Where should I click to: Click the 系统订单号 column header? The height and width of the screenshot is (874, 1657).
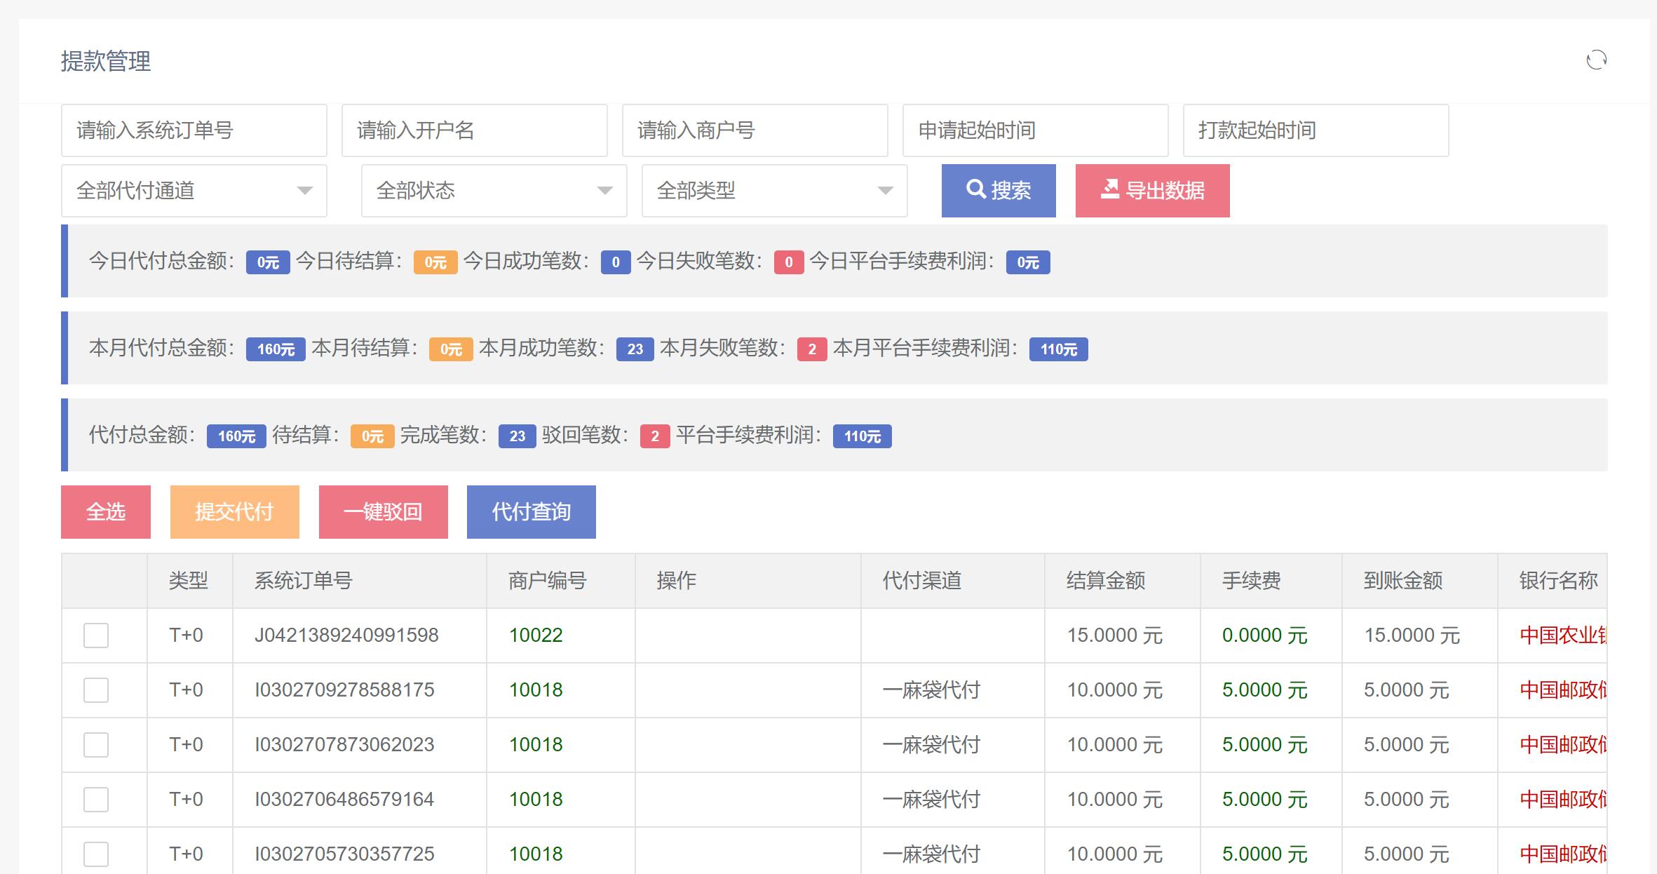point(303,581)
